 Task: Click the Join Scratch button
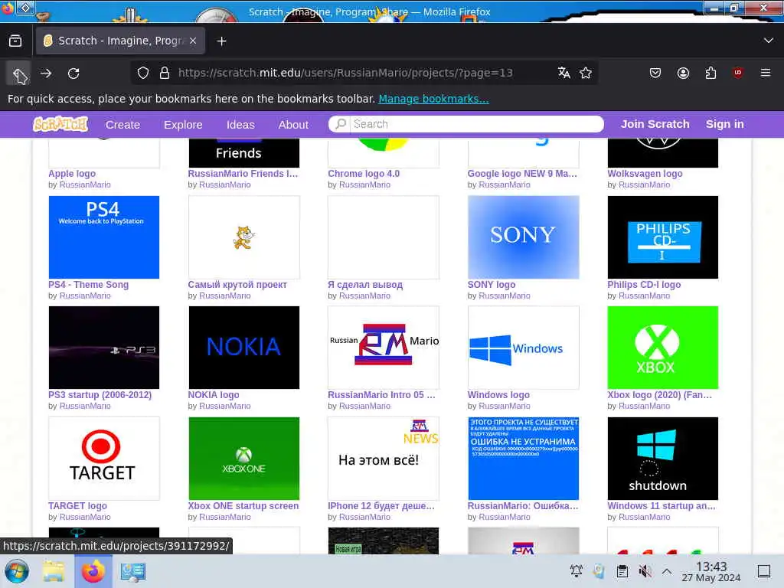tap(655, 124)
